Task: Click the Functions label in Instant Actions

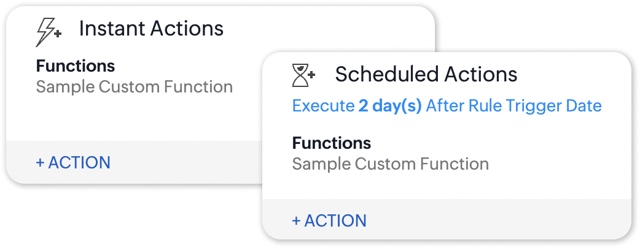Action: coord(76,66)
